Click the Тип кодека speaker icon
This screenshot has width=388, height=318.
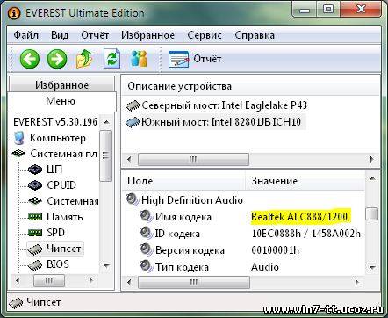tap(146, 266)
